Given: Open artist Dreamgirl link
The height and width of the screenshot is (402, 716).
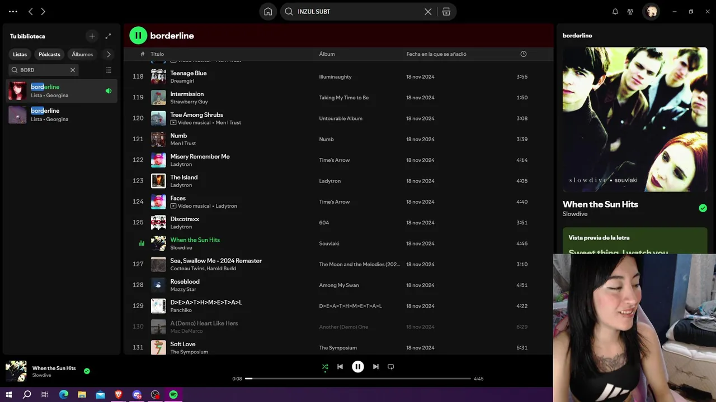Looking at the screenshot, I should tap(182, 81).
